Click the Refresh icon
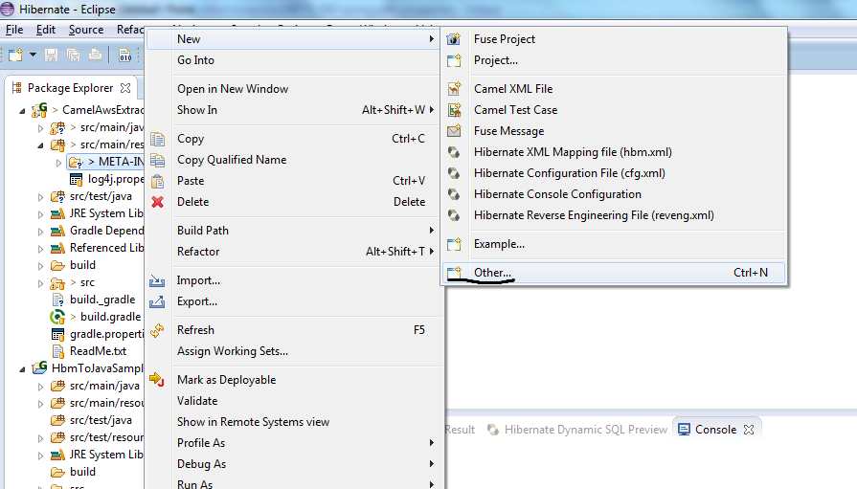Image resolution: width=857 pixels, height=489 pixels. [x=157, y=330]
